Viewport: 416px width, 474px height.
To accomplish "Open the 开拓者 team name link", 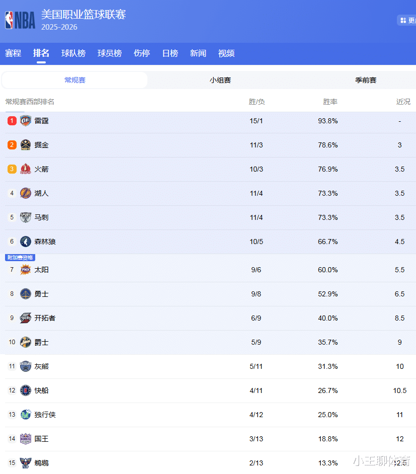I will click(x=45, y=318).
